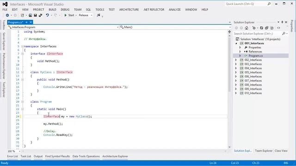The height and width of the screenshot is (166, 296).
Task: Expand the 010_Interfaces project
Action: point(236,93)
